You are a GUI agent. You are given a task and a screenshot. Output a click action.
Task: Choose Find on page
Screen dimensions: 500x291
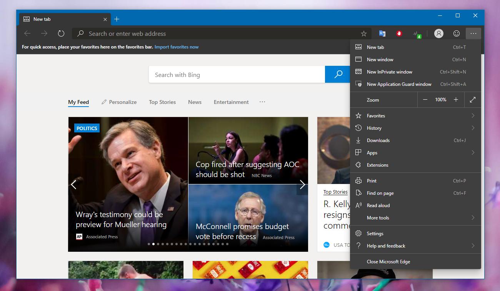415,193
